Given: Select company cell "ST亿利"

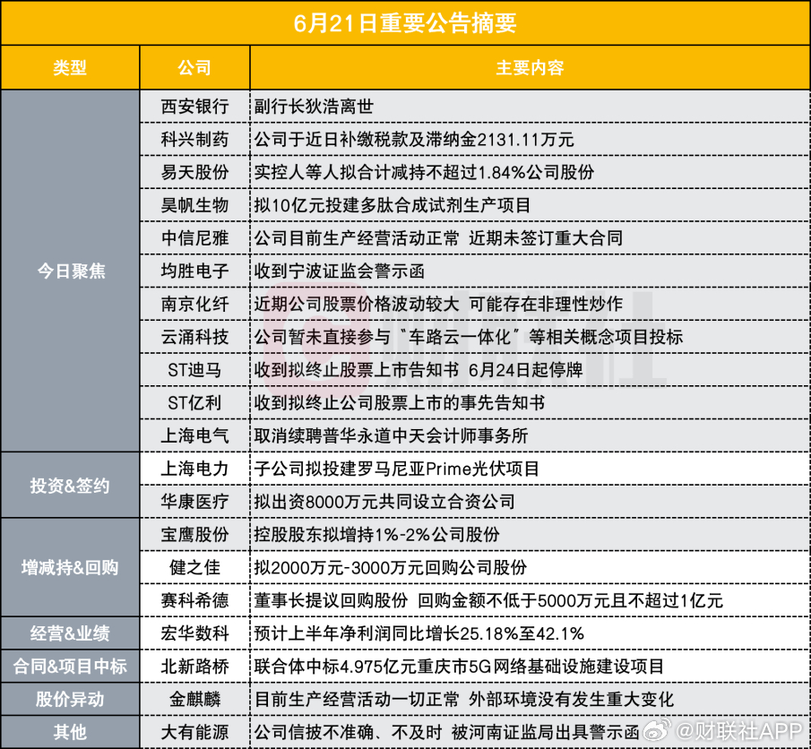Looking at the screenshot, I should click(195, 403).
